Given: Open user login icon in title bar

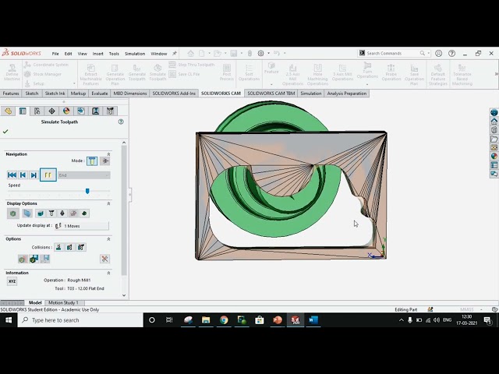Looking at the screenshot, I should tap(438, 54).
